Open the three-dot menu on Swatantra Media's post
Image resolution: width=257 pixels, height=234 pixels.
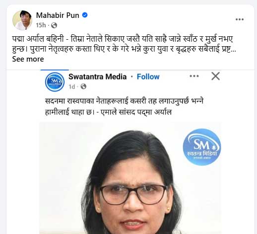pyautogui.click(x=194, y=76)
